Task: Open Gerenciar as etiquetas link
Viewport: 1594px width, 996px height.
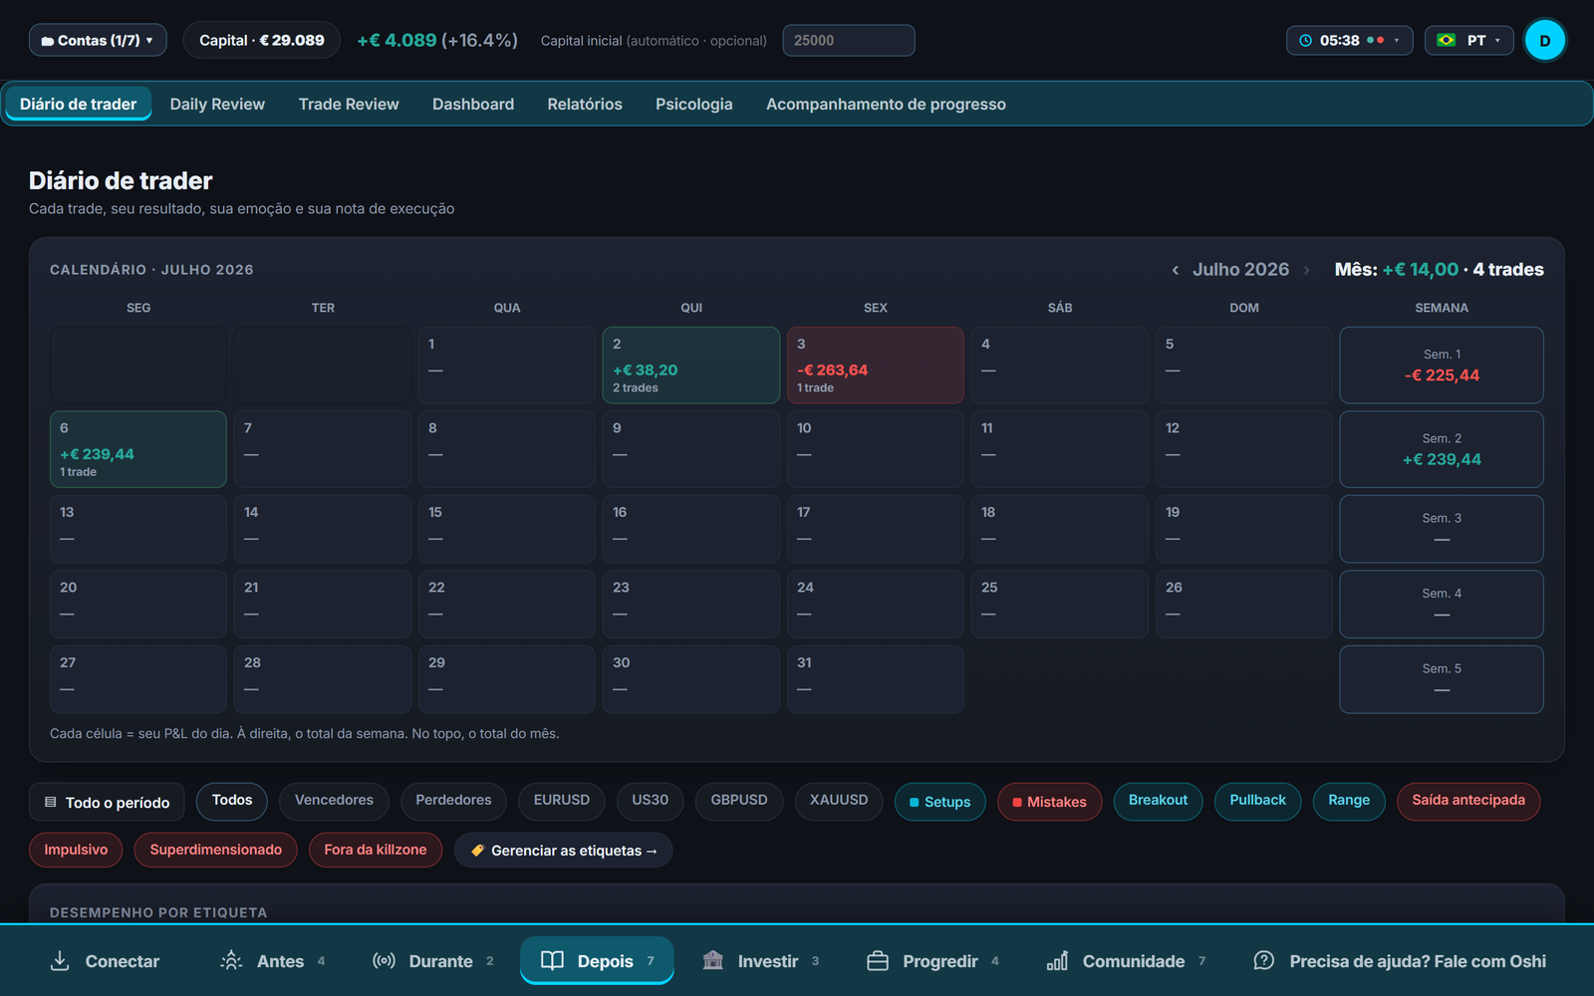Action: (564, 851)
